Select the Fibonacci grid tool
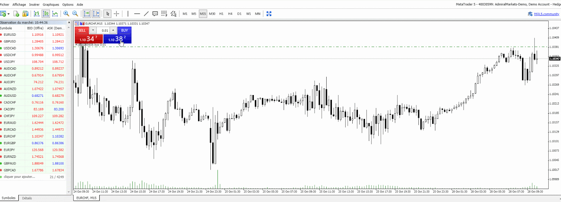 (164, 14)
